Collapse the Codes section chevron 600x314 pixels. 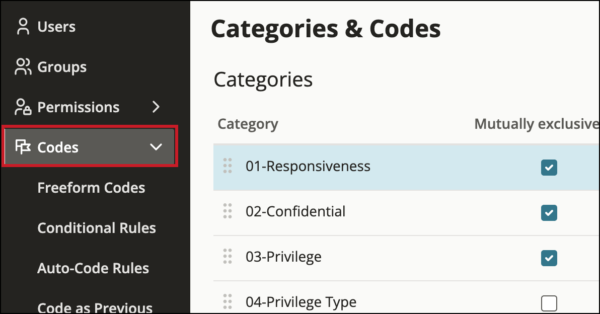(156, 147)
